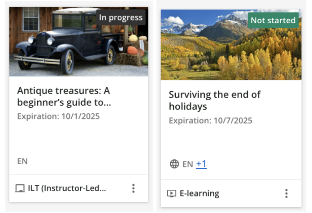
Task: Click the In progress status badge
Action: 121,18
